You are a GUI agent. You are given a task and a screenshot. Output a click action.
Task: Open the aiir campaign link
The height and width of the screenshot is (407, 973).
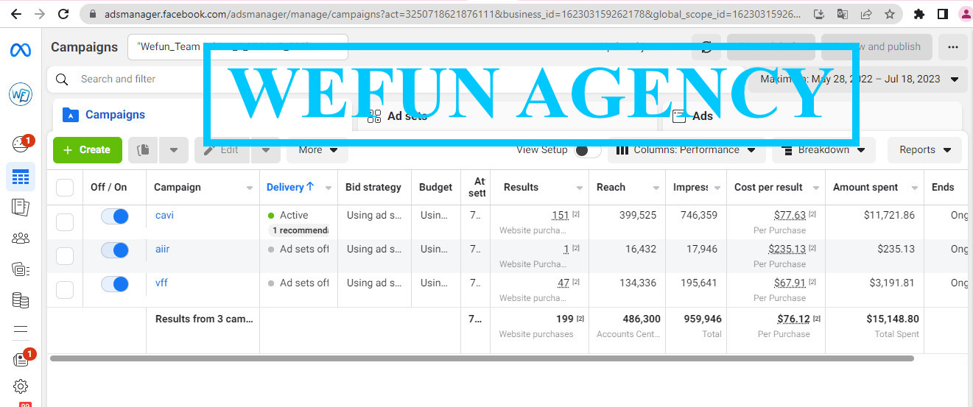(x=162, y=249)
